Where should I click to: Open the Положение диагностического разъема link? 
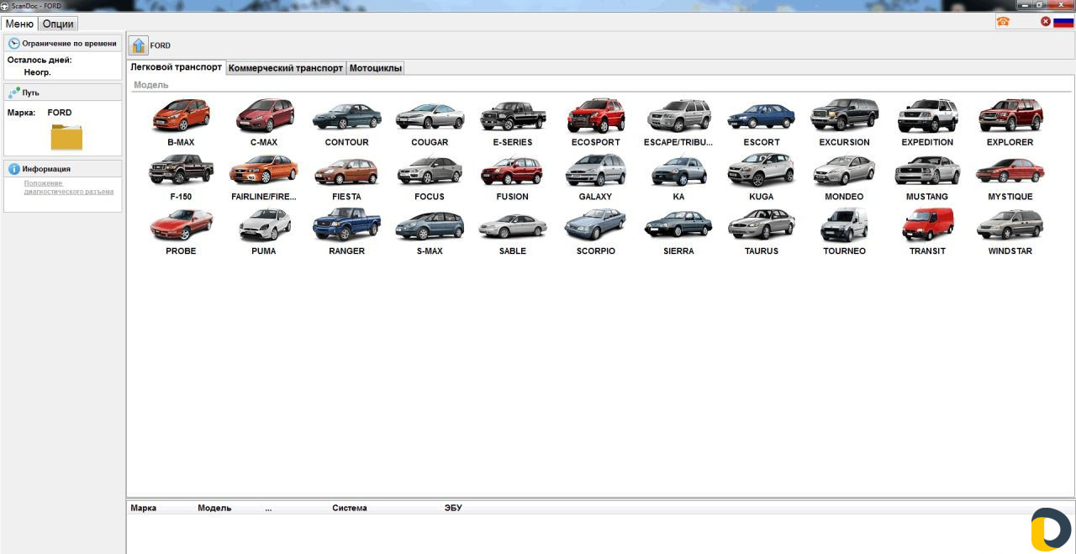click(x=68, y=187)
